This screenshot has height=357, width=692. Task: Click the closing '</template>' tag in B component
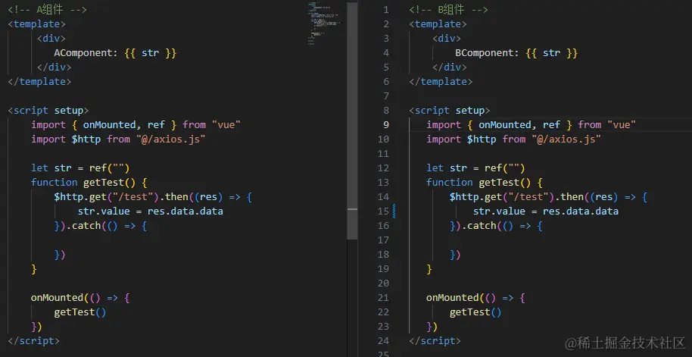pos(441,82)
